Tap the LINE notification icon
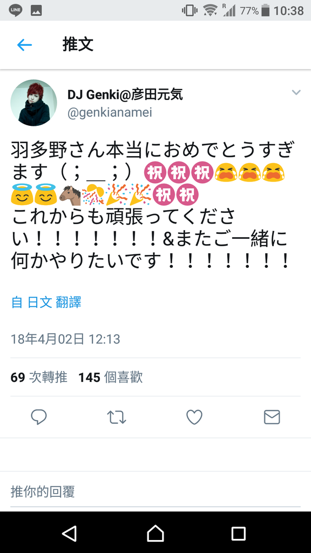Viewport: 311px width, 553px height. point(16,10)
